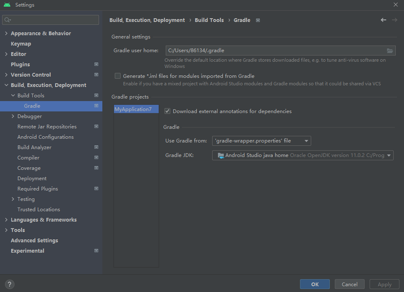Go back with the left arrow
This screenshot has height=292, width=404.
pyautogui.click(x=383, y=20)
